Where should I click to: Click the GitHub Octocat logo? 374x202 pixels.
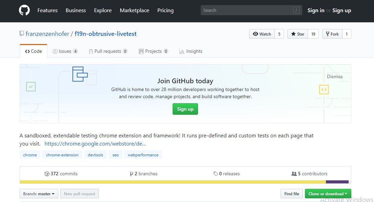pyautogui.click(x=24, y=10)
